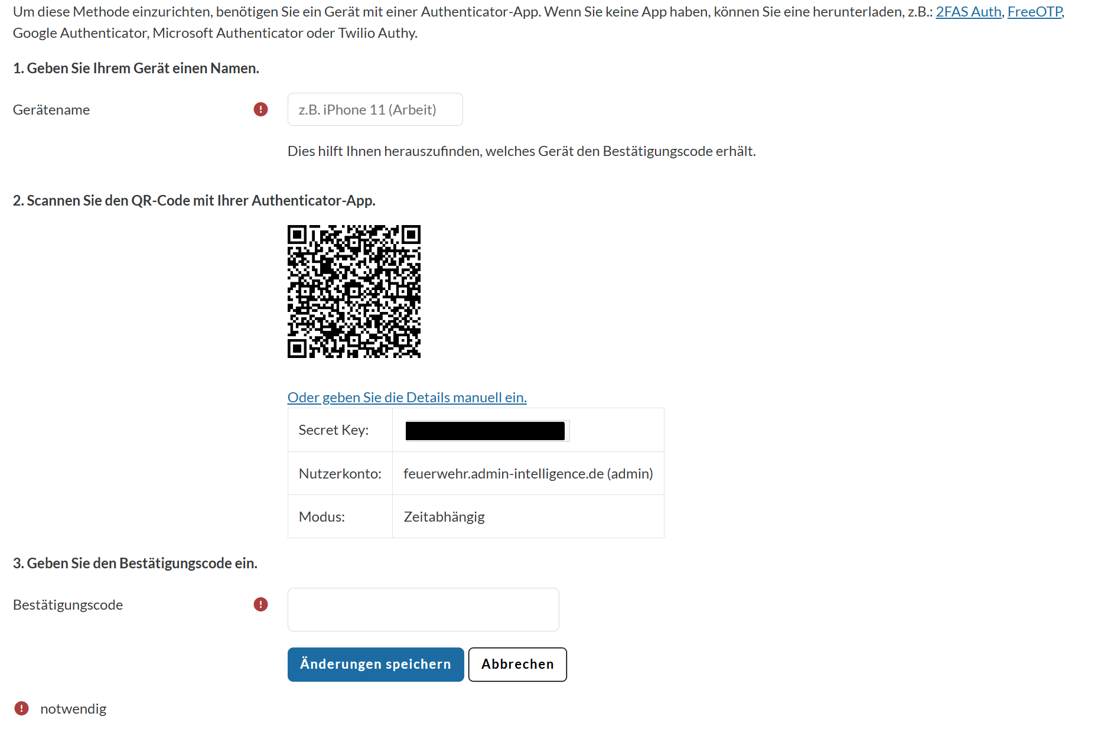Reveal details via 'Oder geben Sie die Details manuell ein'
1101x729 pixels.
click(406, 397)
